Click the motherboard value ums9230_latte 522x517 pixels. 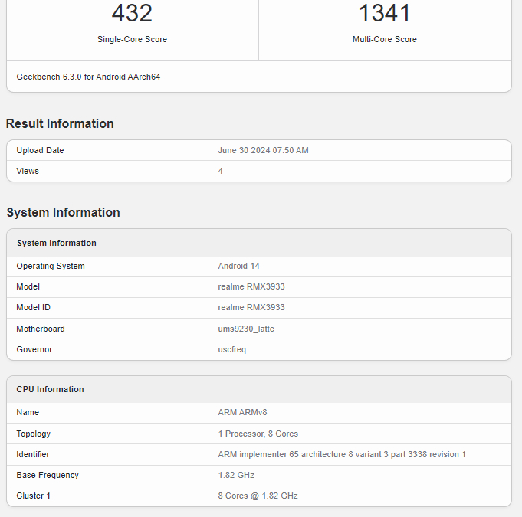(246, 329)
